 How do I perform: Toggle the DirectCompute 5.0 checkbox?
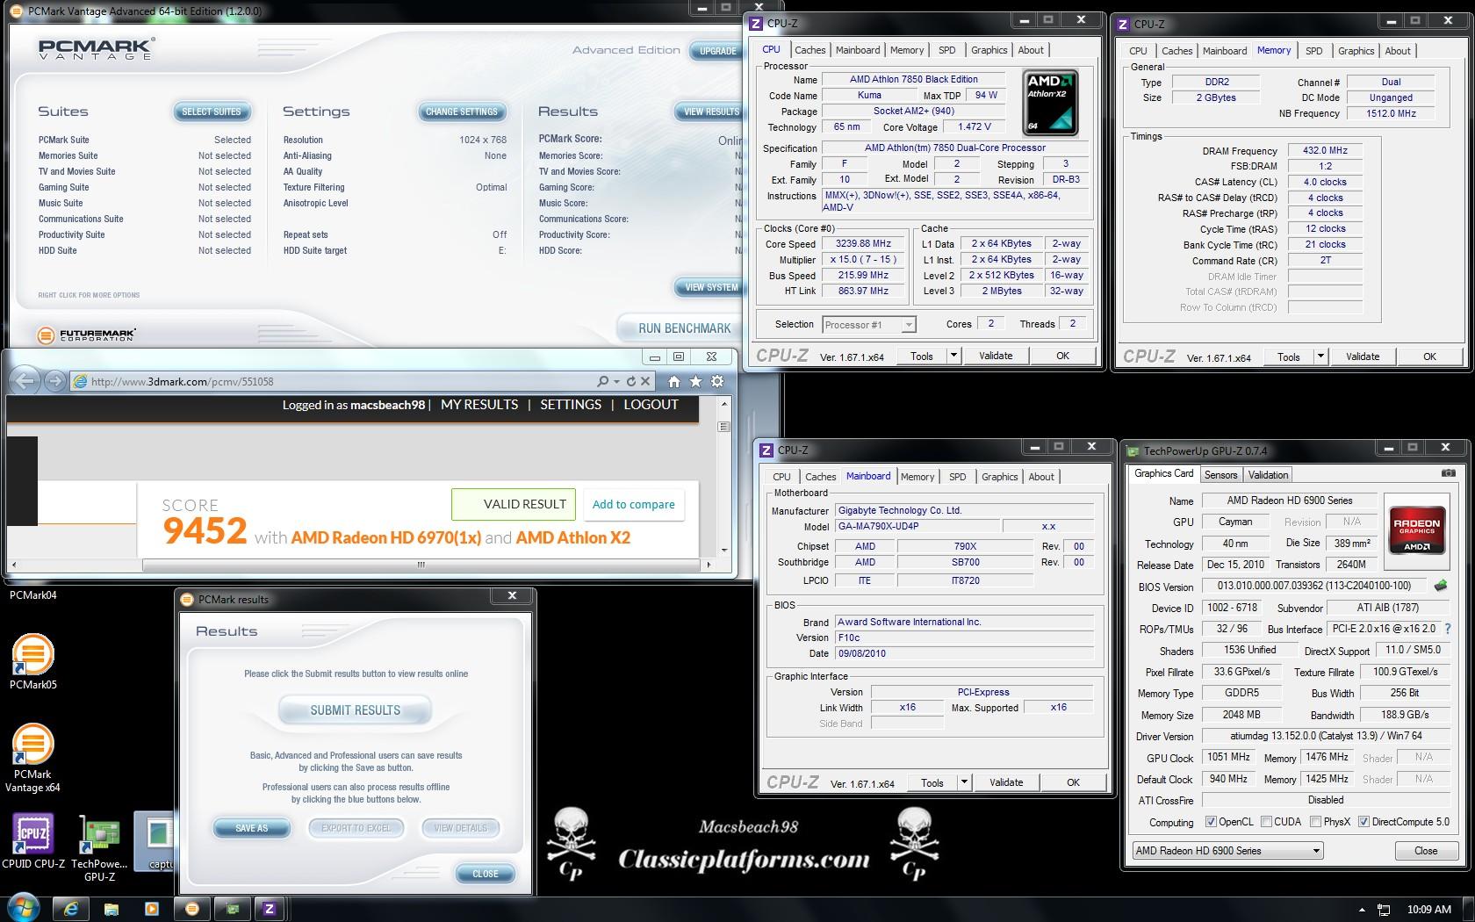point(1363,822)
